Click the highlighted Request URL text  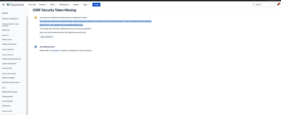(61, 25)
